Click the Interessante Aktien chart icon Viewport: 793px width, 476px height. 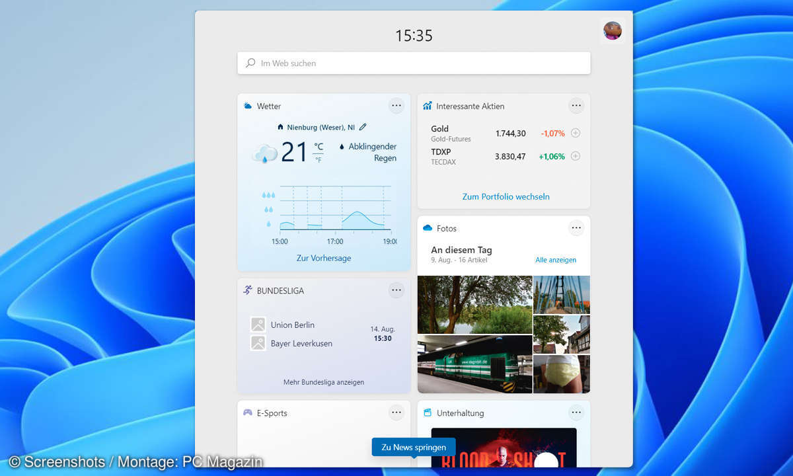coord(428,106)
